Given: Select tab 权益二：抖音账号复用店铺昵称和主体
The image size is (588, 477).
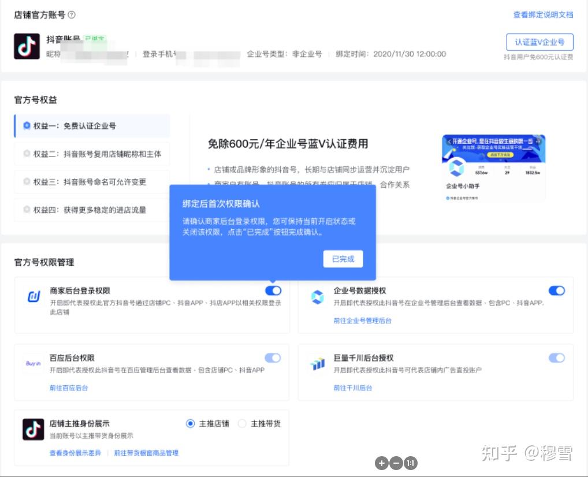Looking at the screenshot, I should (x=92, y=154).
